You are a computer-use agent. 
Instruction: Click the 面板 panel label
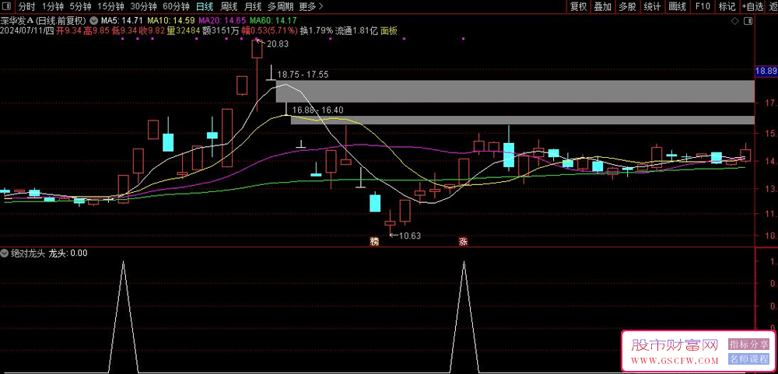click(389, 31)
